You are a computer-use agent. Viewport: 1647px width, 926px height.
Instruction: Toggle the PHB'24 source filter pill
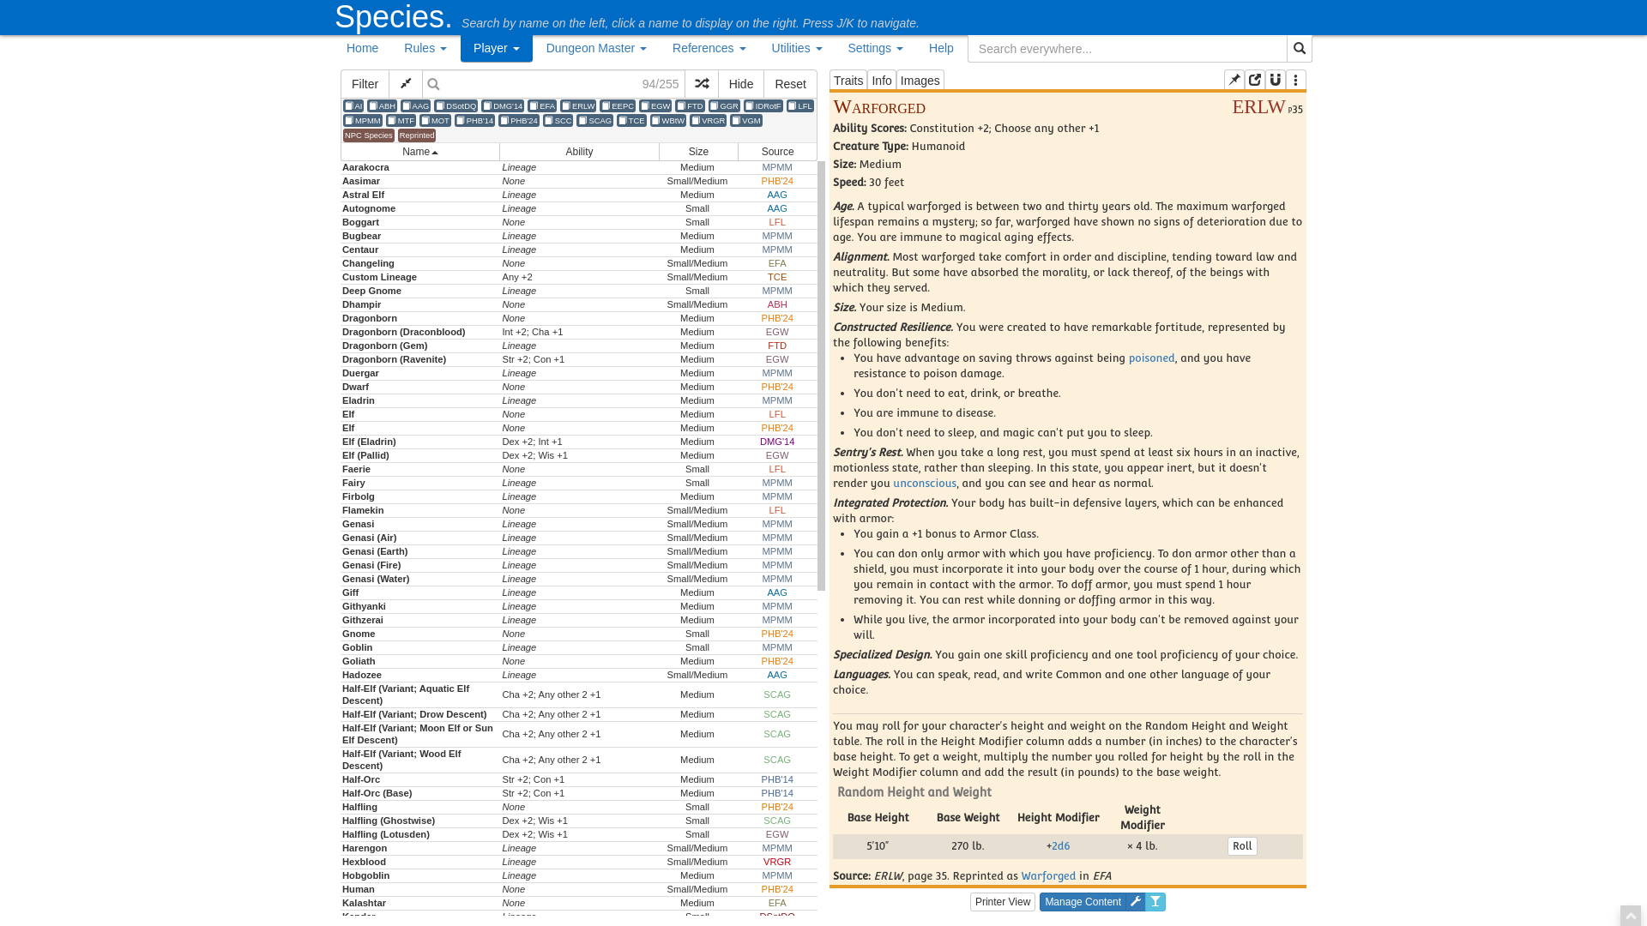(519, 121)
